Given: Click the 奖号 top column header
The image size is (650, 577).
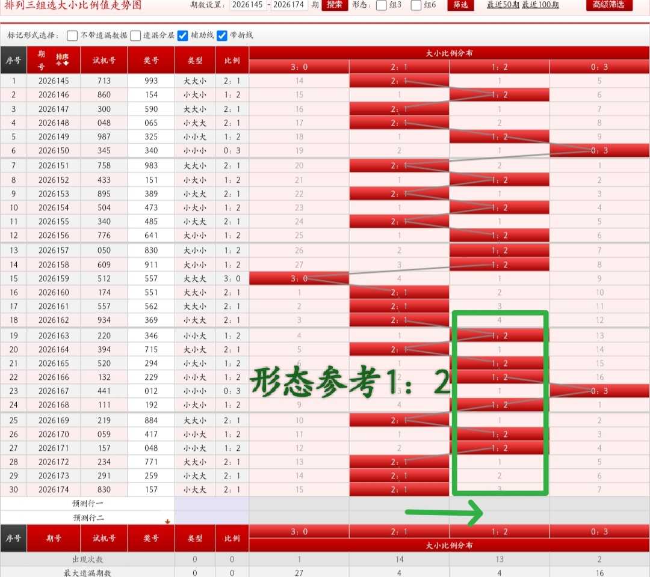Looking at the screenshot, I should [x=151, y=61].
